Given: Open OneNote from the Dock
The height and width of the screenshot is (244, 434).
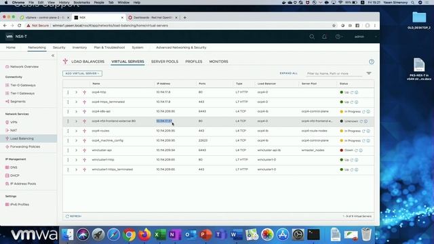Looking at the screenshot, I should (174, 235).
